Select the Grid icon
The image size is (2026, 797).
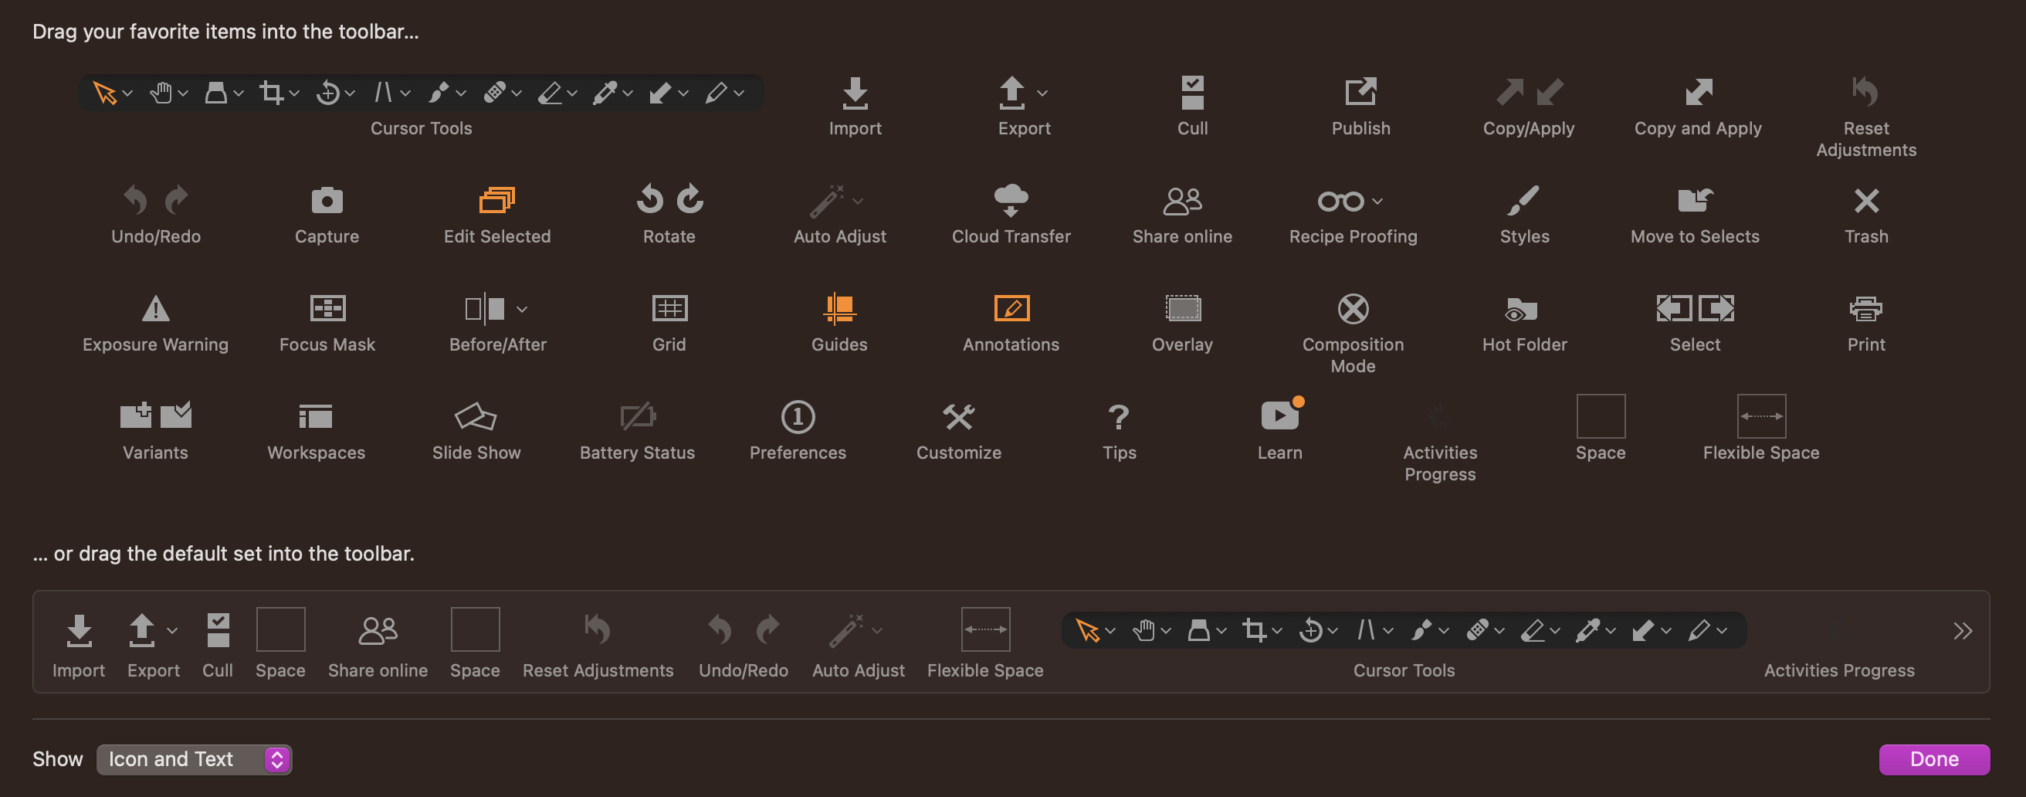[669, 307]
